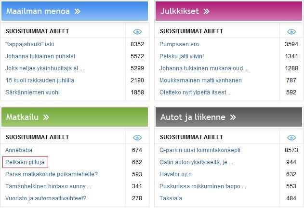The image size is (304, 208).
Task: Open the Julkkikset category header
Action: [x=229, y=11]
